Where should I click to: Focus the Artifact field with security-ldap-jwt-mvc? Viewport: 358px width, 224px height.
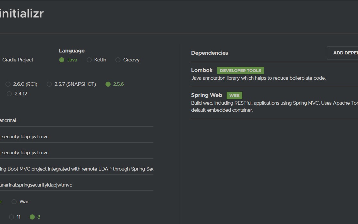tap(77, 137)
